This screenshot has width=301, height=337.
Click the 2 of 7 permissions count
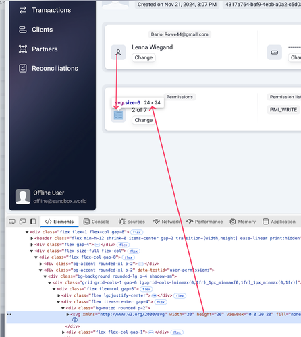point(139,110)
